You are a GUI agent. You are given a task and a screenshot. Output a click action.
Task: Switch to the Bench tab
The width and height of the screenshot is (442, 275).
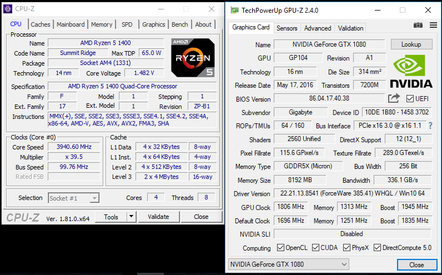(x=180, y=24)
